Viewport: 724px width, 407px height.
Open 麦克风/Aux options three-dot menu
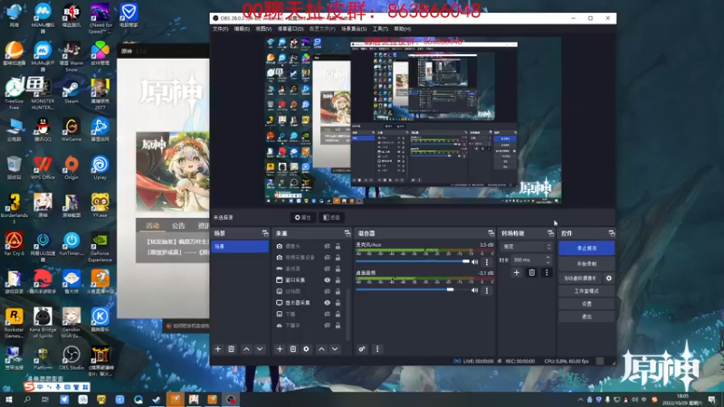487,261
